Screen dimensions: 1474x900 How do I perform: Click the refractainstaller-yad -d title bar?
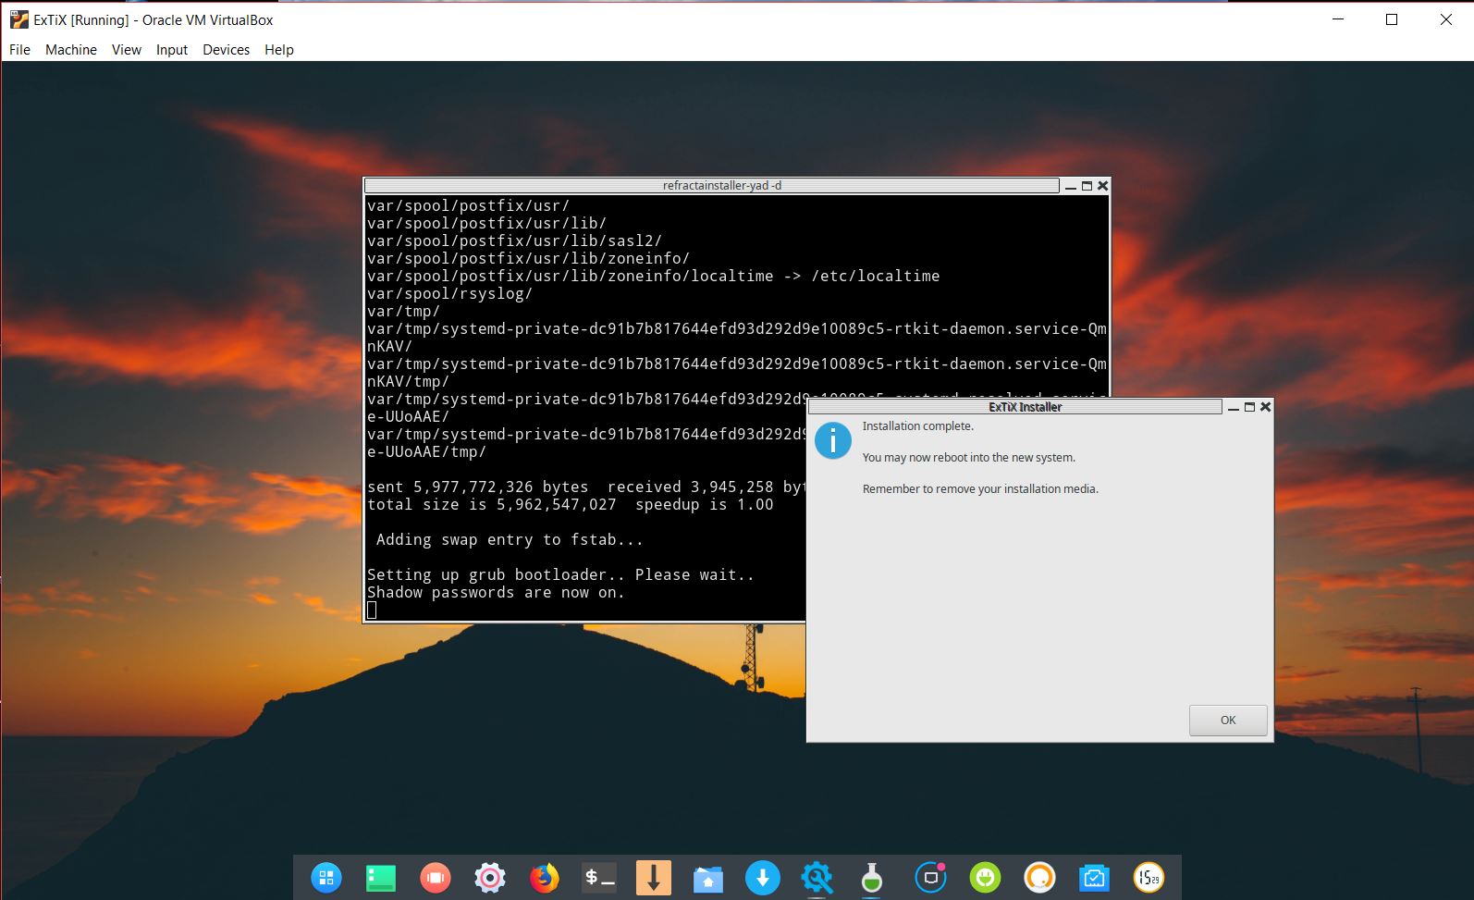pos(712,186)
